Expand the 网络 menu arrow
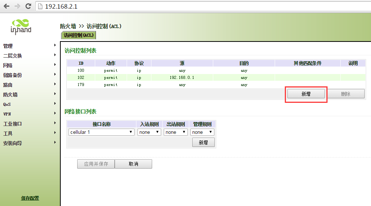Image resolution: width=371 pixels, height=206 pixels. point(55,65)
